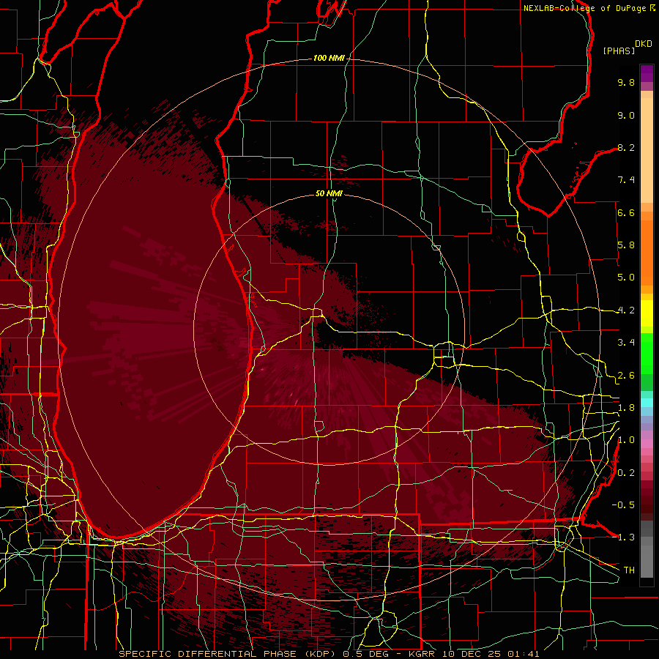The width and height of the screenshot is (659, 659).
Task: Click the DKD label above the color scale
Action: point(644,44)
